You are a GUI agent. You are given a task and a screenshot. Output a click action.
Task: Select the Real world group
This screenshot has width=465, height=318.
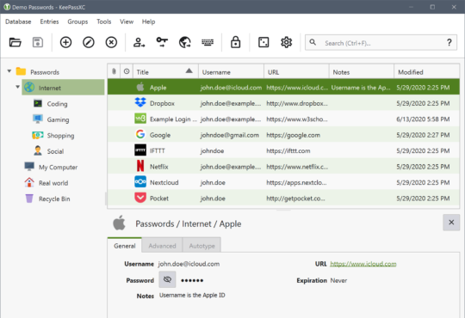[x=53, y=183]
